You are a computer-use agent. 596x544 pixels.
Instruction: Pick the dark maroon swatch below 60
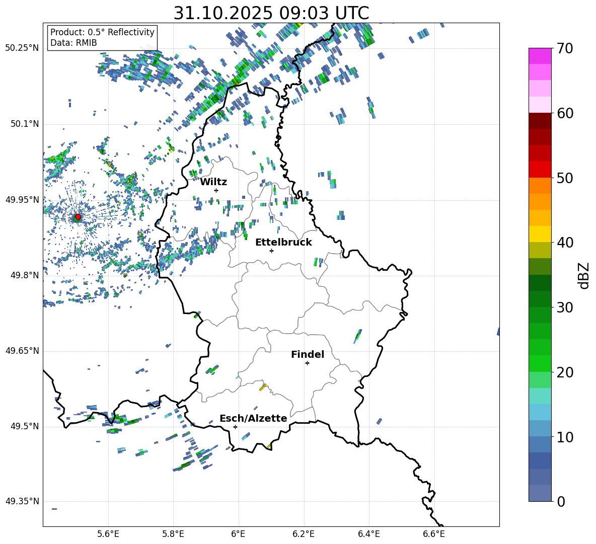click(x=540, y=121)
